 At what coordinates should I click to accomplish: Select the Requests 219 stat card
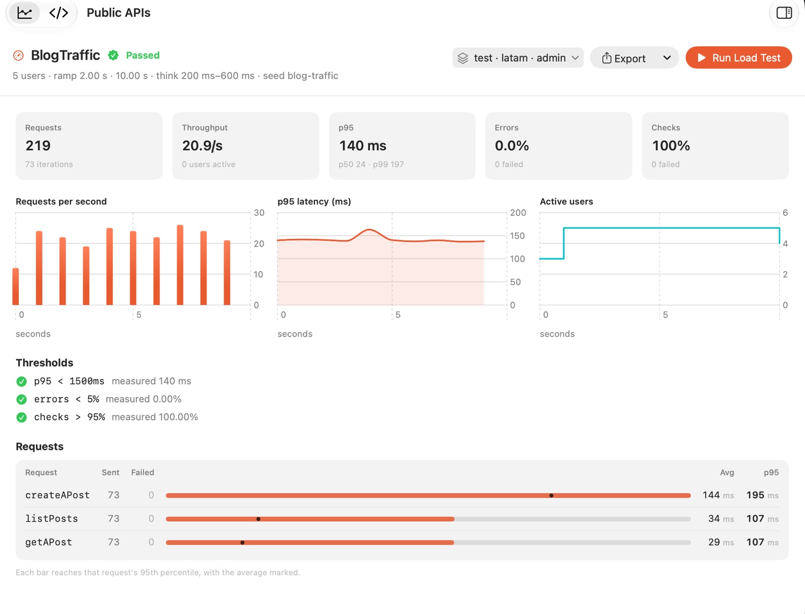89,146
